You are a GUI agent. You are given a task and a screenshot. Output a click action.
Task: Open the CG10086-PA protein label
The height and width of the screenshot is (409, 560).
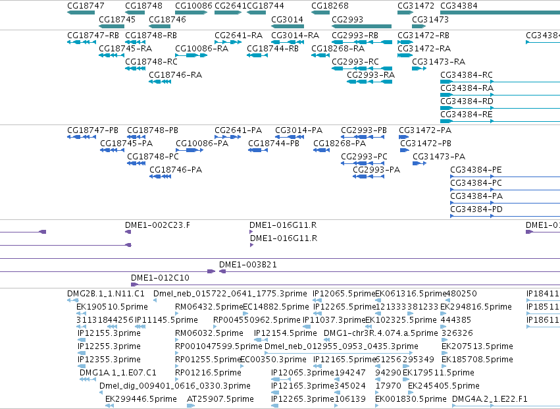(202, 144)
